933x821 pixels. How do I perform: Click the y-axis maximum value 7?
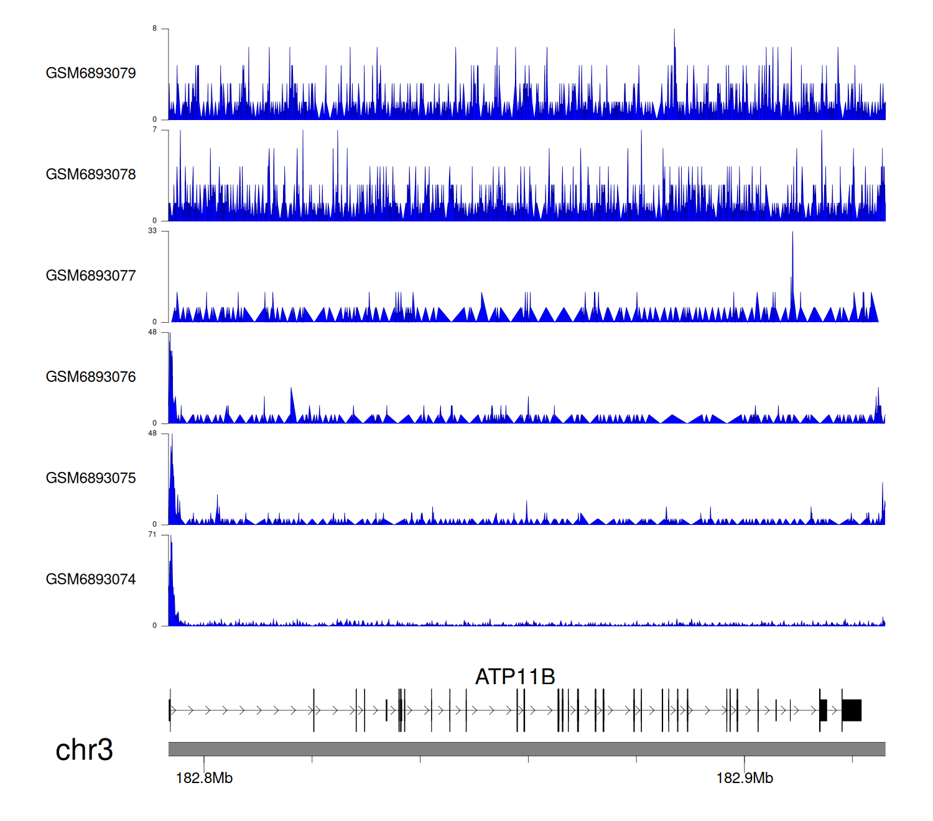(155, 130)
